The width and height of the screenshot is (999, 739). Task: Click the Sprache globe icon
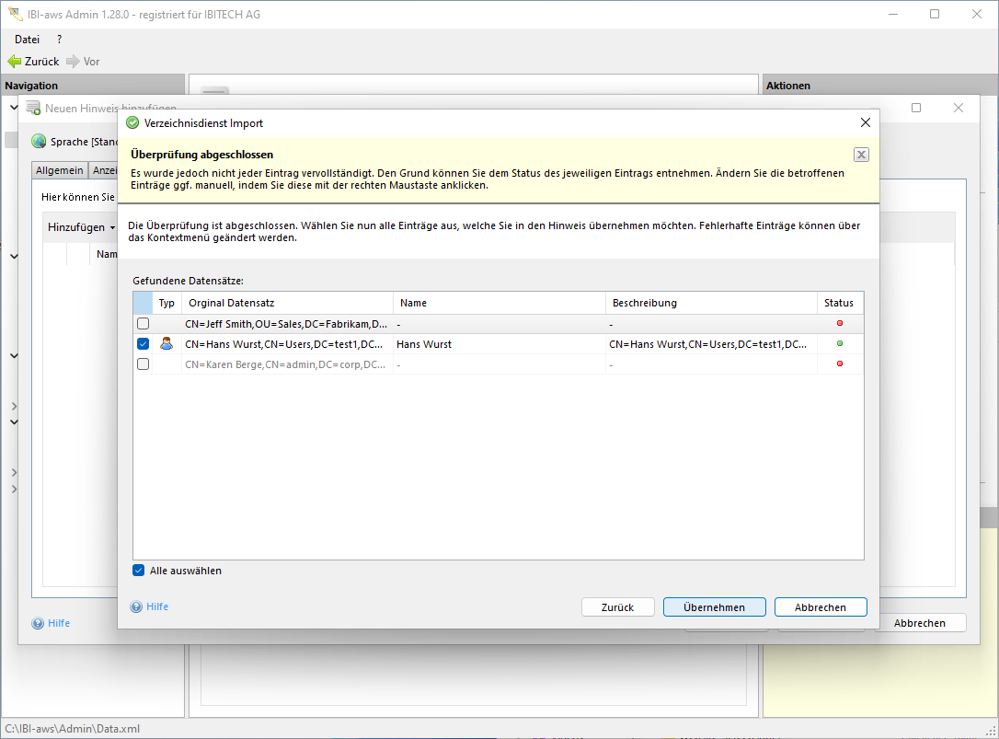click(39, 142)
